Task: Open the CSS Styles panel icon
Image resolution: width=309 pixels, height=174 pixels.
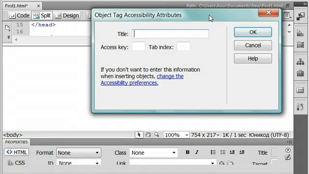Action: (300, 33)
